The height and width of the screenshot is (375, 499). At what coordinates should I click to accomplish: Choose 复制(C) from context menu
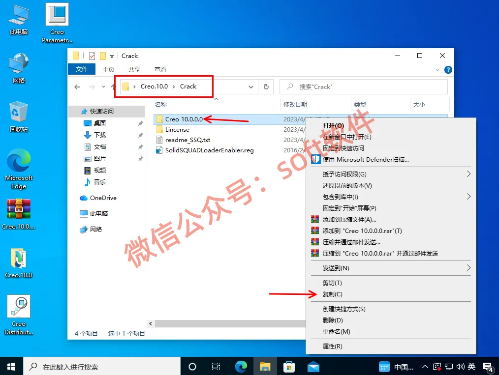coord(332,294)
